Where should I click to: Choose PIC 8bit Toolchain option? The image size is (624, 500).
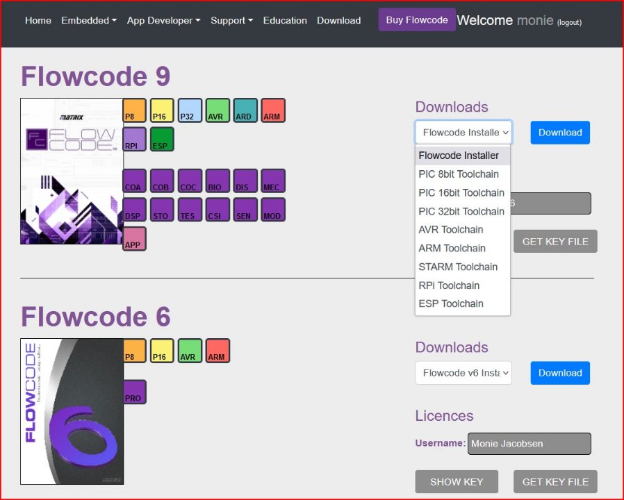click(x=462, y=174)
